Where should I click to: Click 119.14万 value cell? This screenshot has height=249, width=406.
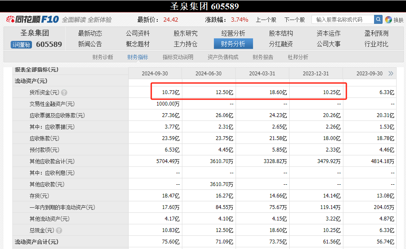pyautogui.click(x=329, y=207)
